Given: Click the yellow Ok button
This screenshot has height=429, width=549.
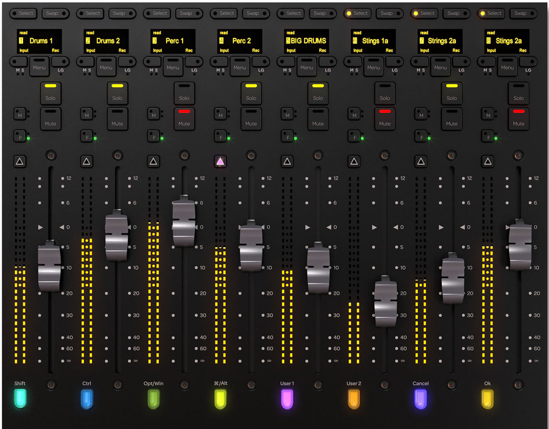Looking at the screenshot, I should point(487,399).
